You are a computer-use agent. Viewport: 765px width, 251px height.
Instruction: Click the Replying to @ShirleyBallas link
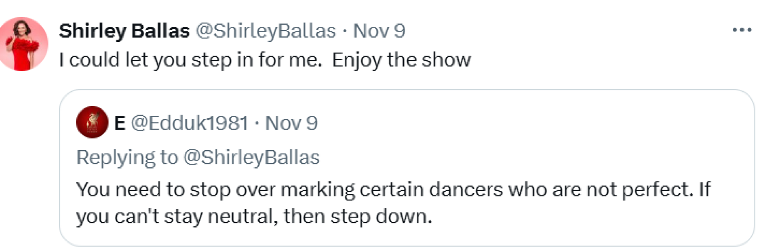[x=197, y=157]
